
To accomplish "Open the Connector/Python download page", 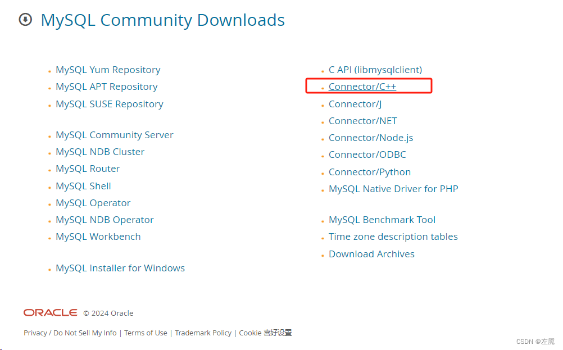I will (x=369, y=172).
